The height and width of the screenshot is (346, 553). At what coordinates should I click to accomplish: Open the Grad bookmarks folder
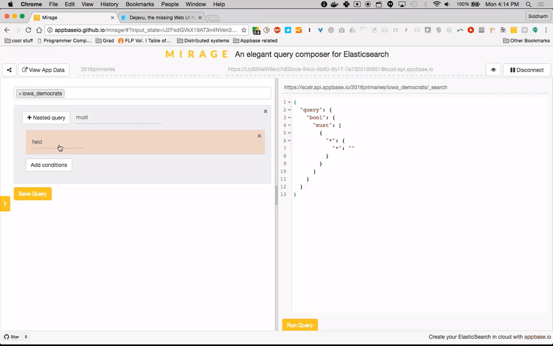click(105, 40)
